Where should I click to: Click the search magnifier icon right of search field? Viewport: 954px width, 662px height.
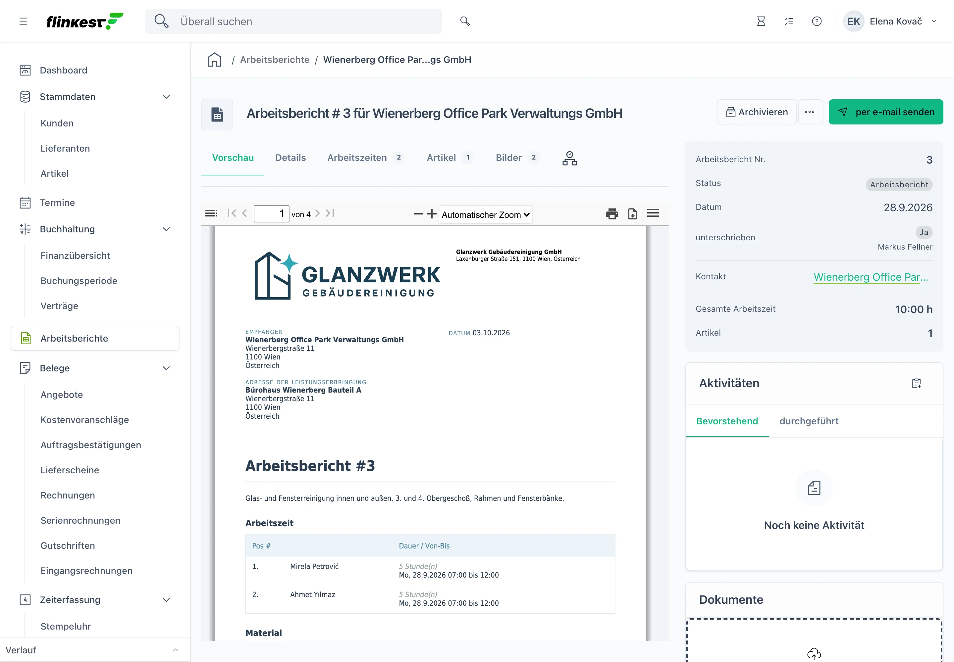point(465,21)
